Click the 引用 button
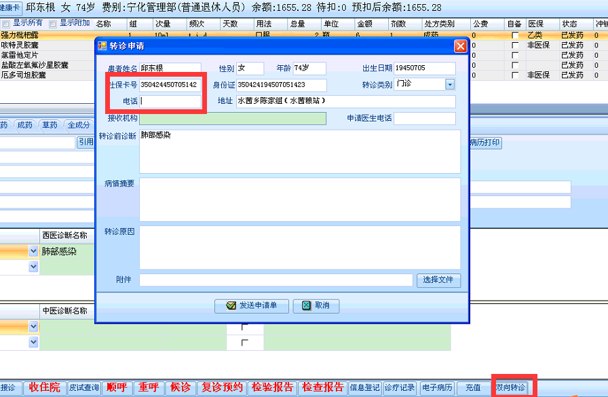This screenshot has width=608, height=397. pyautogui.click(x=86, y=143)
